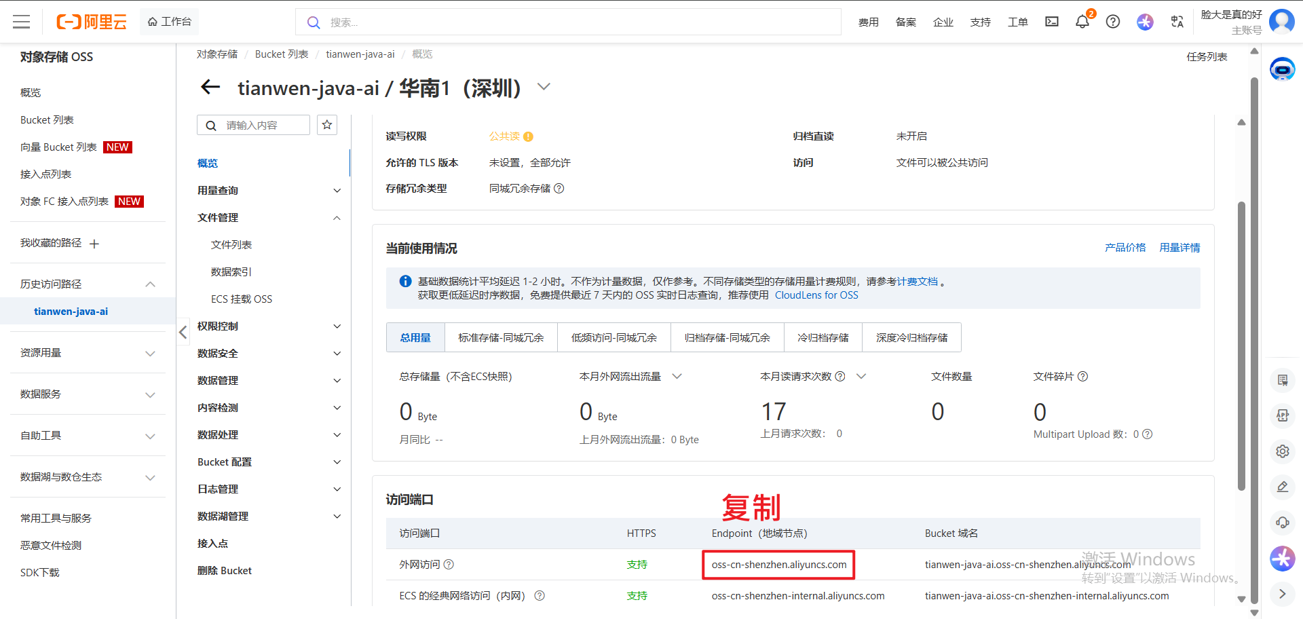Open the hamburger navigation menu
Viewport: 1303px width, 619px height.
tap(22, 22)
